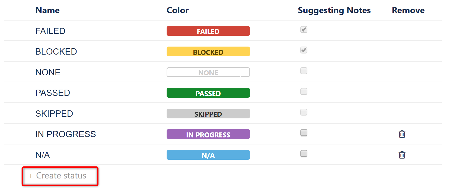Viewport: 458px width, 190px height.
Task: Enable Suggesting Notes for PASSED status
Action: click(x=304, y=91)
